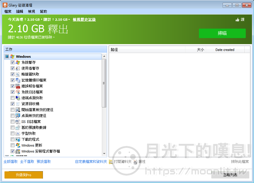254x183 pixels.
Task: Uncheck the 使用者暫存 checkbox
Action: pyautogui.click(x=12, y=68)
